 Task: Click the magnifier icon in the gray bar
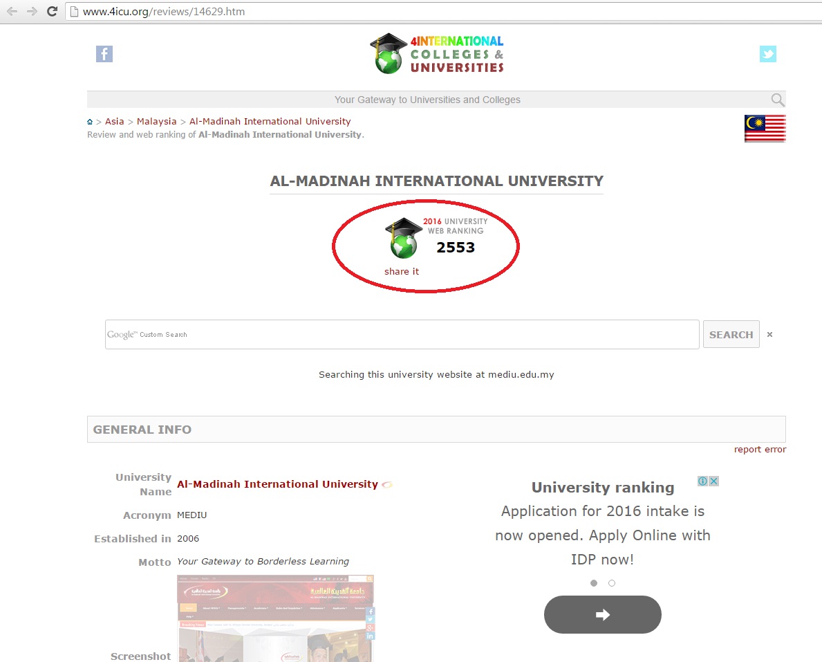point(778,100)
